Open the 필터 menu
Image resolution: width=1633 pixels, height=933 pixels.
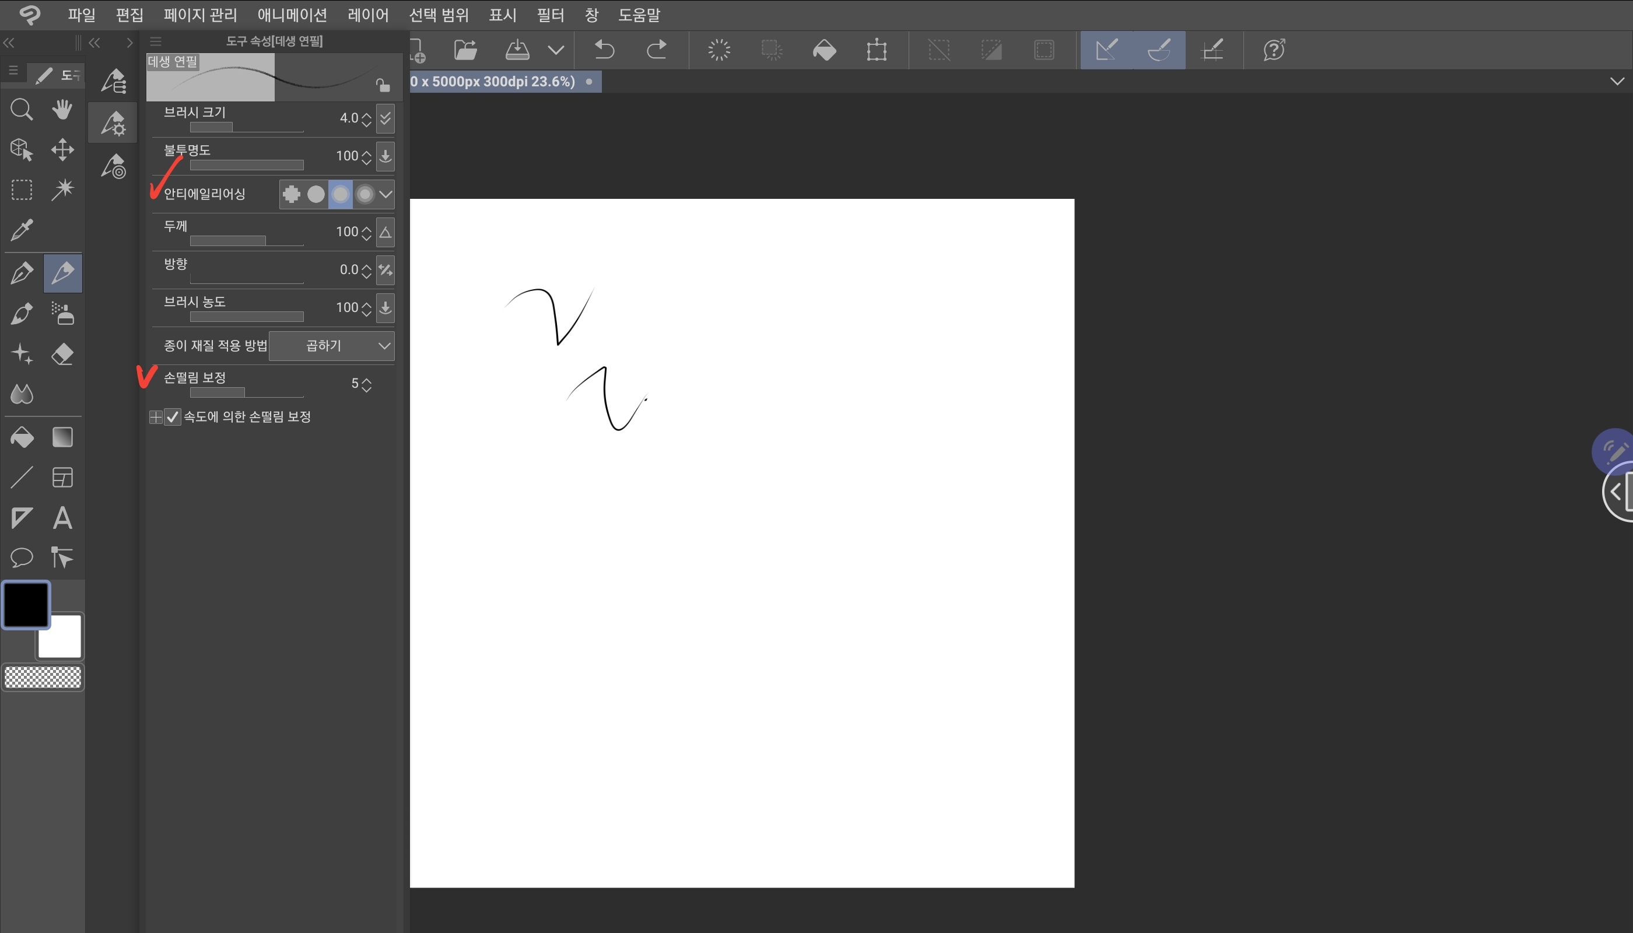(550, 15)
